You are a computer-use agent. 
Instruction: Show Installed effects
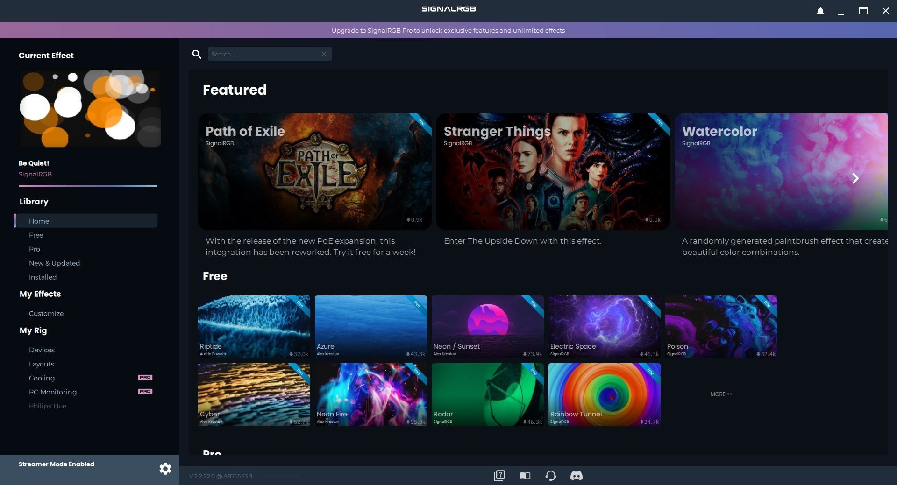pos(43,277)
